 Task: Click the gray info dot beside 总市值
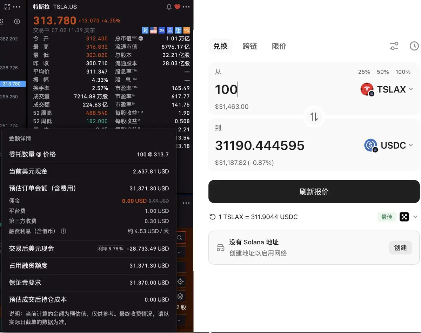tap(141, 39)
